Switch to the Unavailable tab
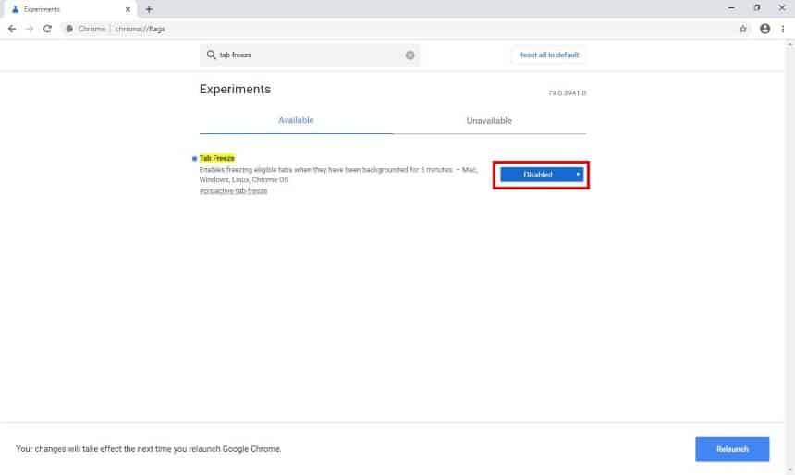Viewport: 795px width, 475px height. [489, 121]
